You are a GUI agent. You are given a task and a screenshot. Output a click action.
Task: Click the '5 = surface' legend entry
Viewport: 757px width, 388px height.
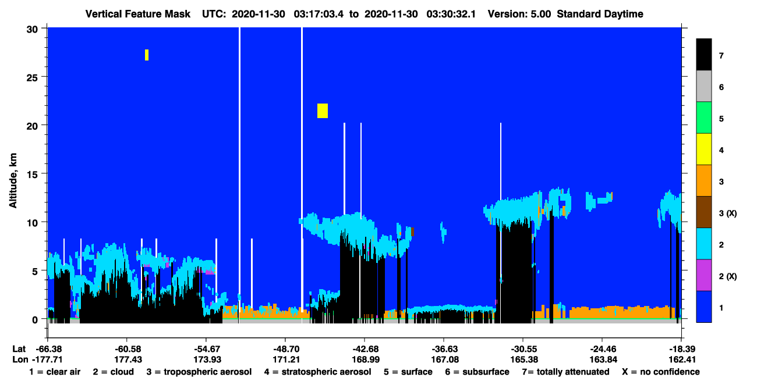[x=408, y=372]
